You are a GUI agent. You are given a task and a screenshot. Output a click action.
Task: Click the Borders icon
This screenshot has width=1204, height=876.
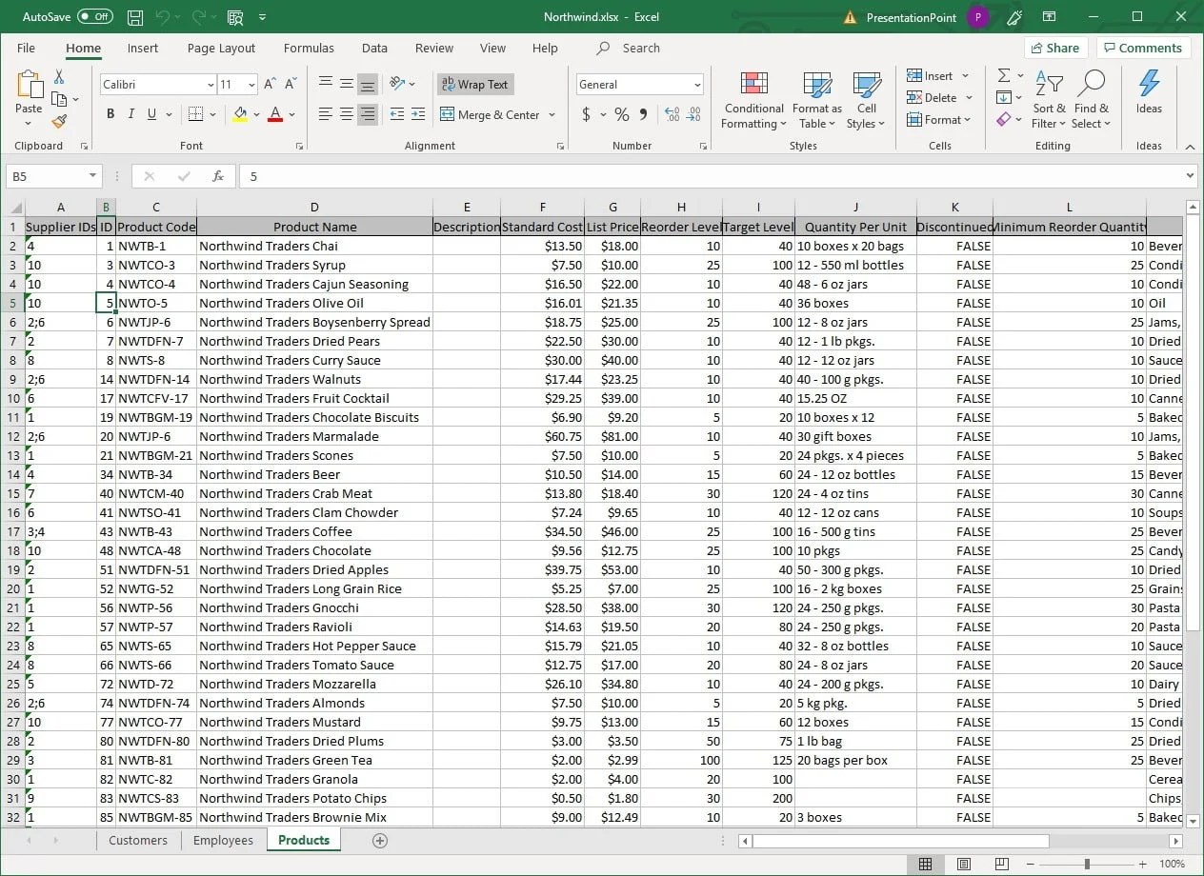(x=195, y=114)
